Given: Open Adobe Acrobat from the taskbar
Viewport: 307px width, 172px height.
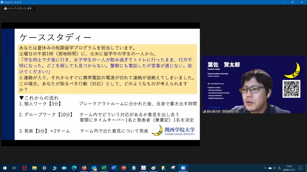Looking at the screenshot, I should (144, 168).
